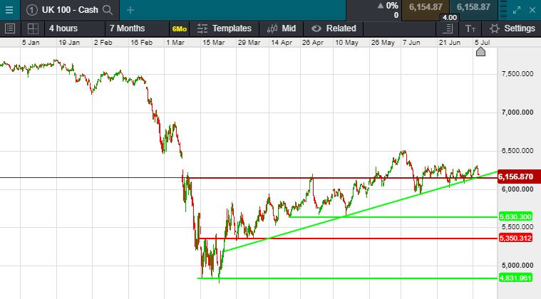Toggle the 6Mo range indicator

(x=179, y=28)
